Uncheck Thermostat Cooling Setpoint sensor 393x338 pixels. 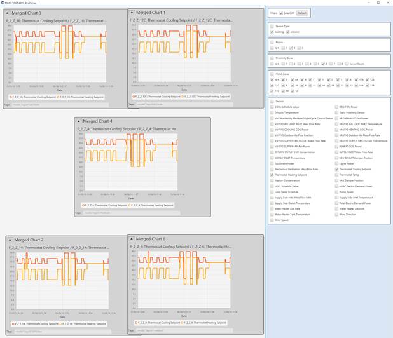(336, 170)
